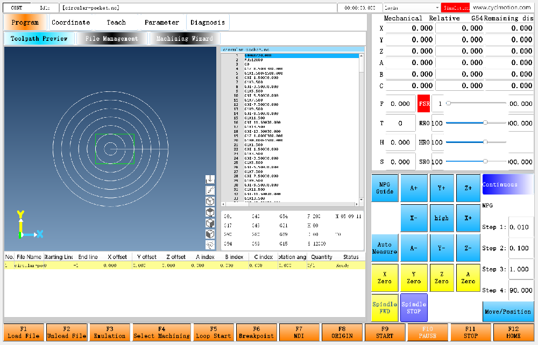Click F9 START button
538x345 pixels.
pyautogui.click(x=385, y=332)
